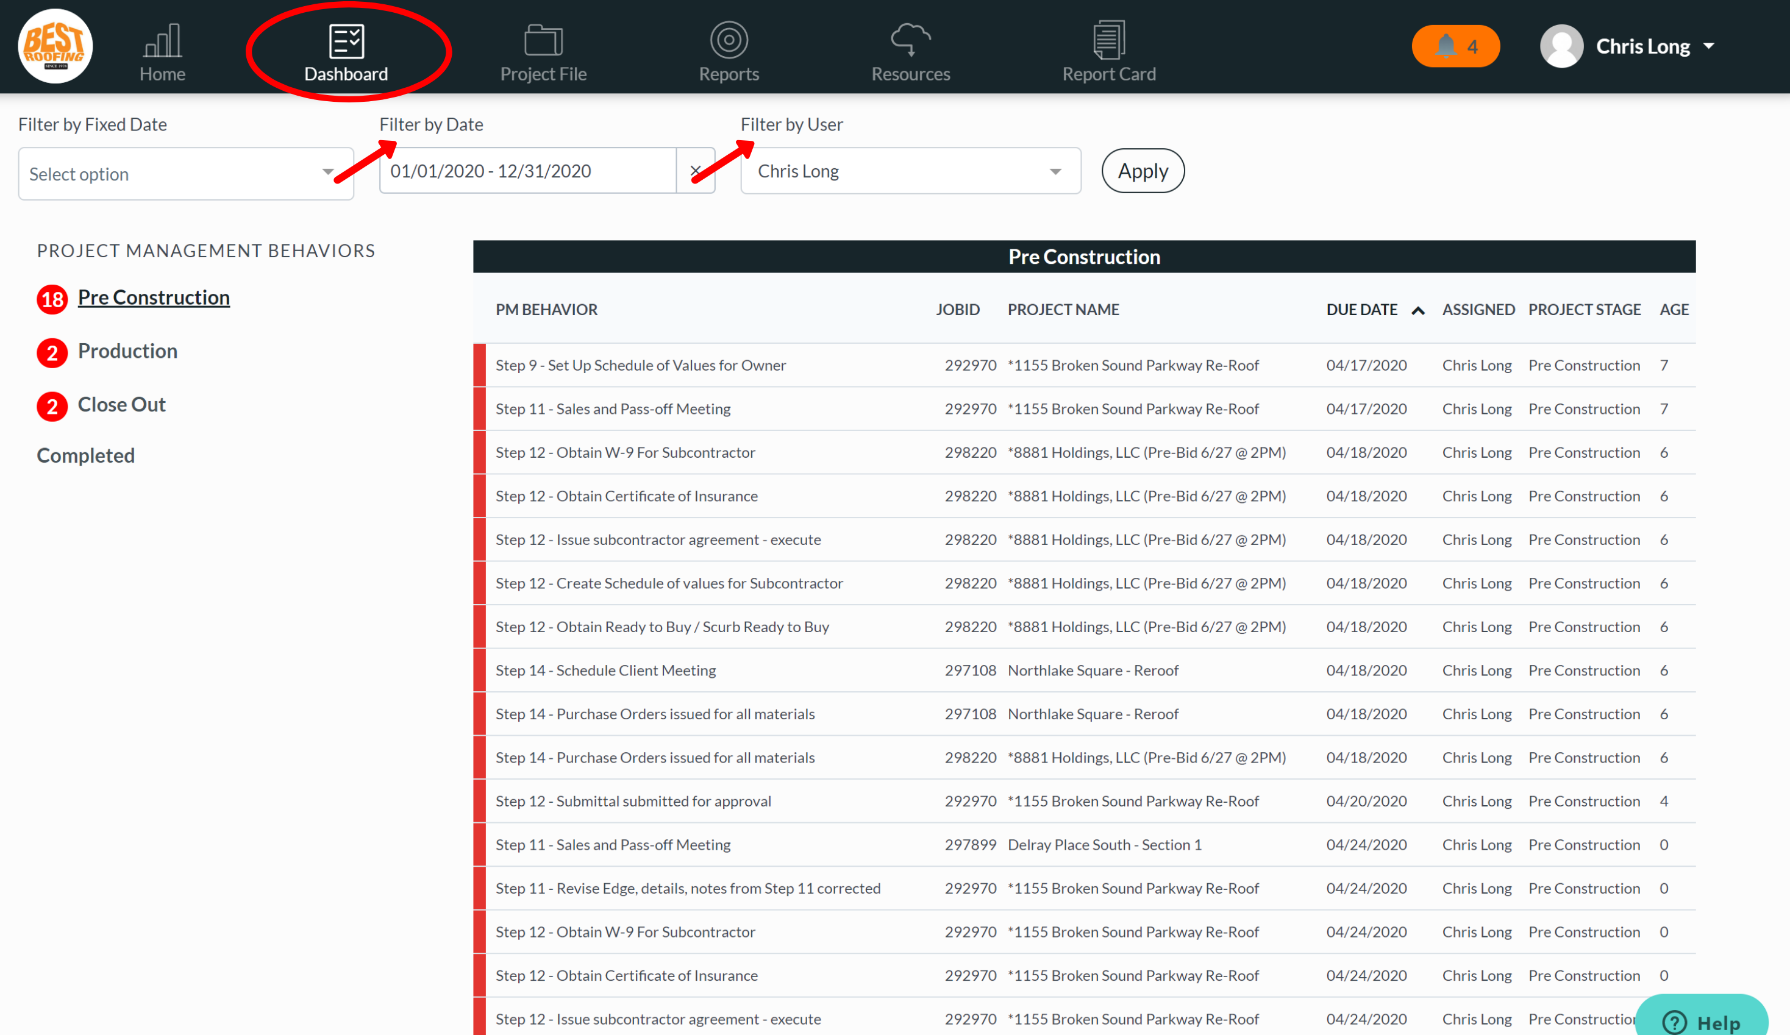The height and width of the screenshot is (1035, 1790).
Task: Open Close Out behaviors link
Action: pyautogui.click(x=121, y=404)
